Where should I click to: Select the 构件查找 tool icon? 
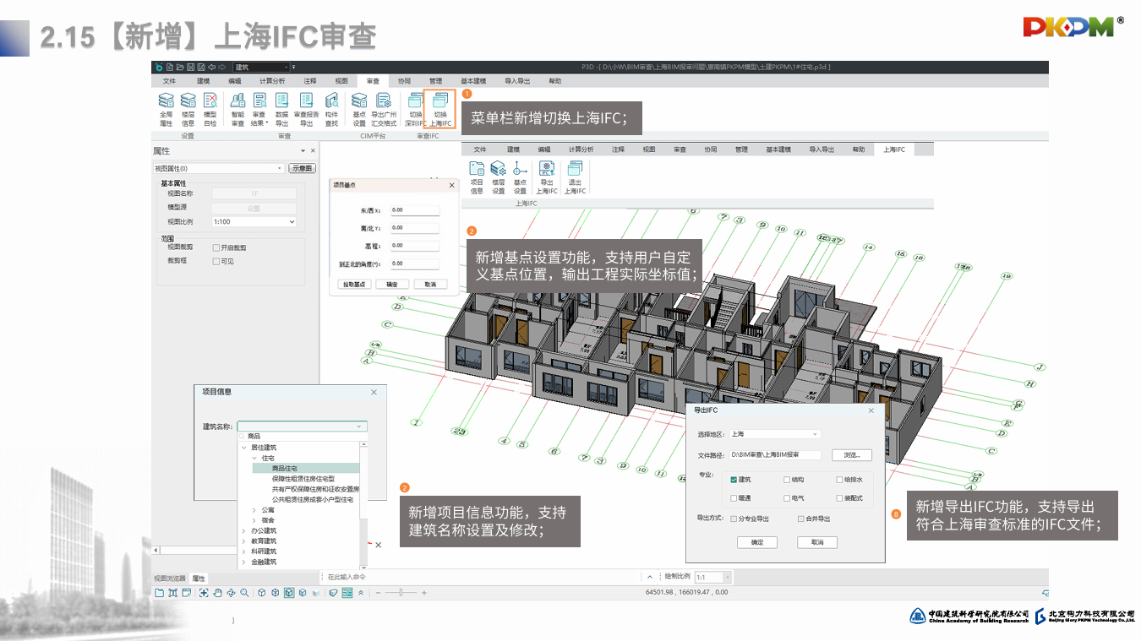331,109
